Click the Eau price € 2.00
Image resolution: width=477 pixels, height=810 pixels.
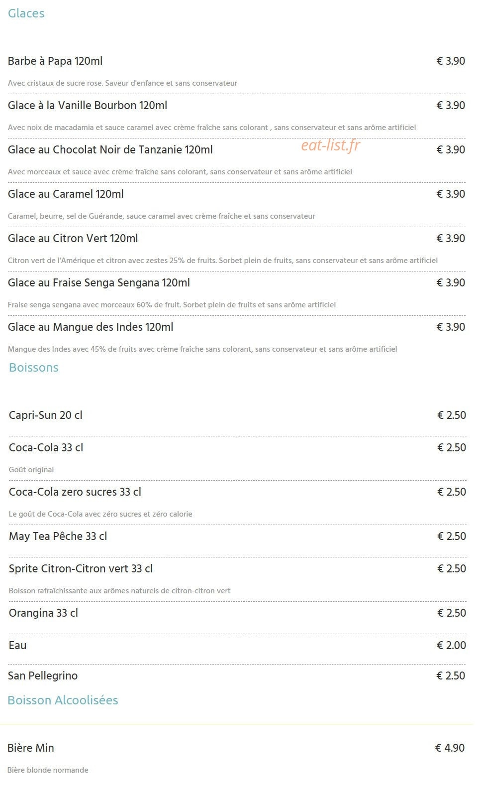point(451,646)
